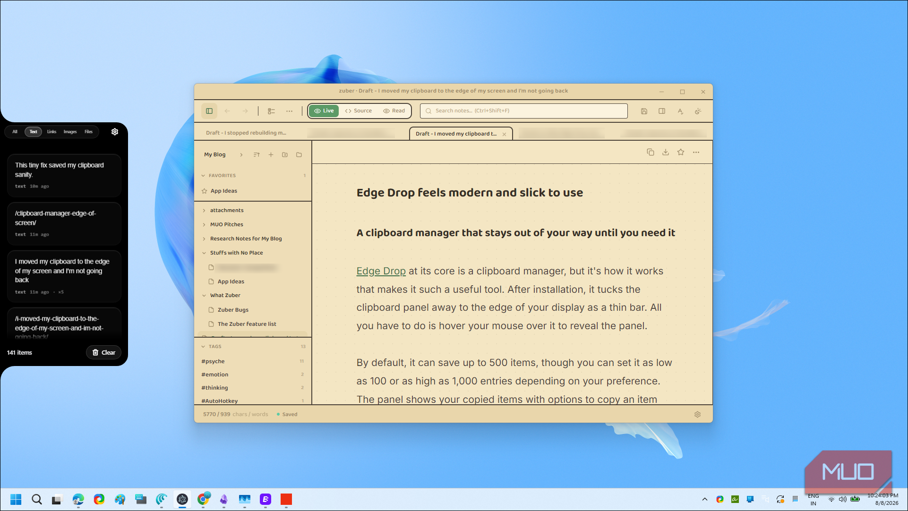Click the 5770 / 939 chars/words counter
This screenshot has width=908, height=511.
pos(235,415)
